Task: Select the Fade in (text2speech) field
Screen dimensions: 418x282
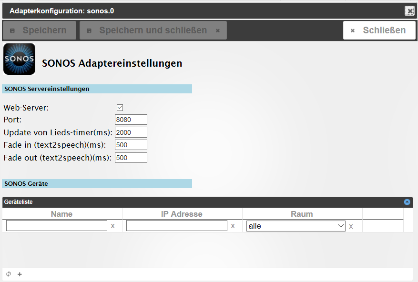Action: point(131,145)
